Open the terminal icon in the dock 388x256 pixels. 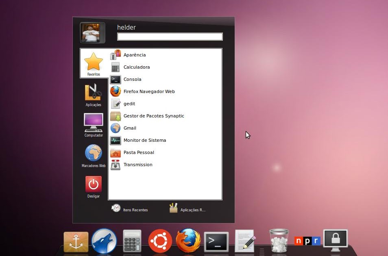pos(216,241)
